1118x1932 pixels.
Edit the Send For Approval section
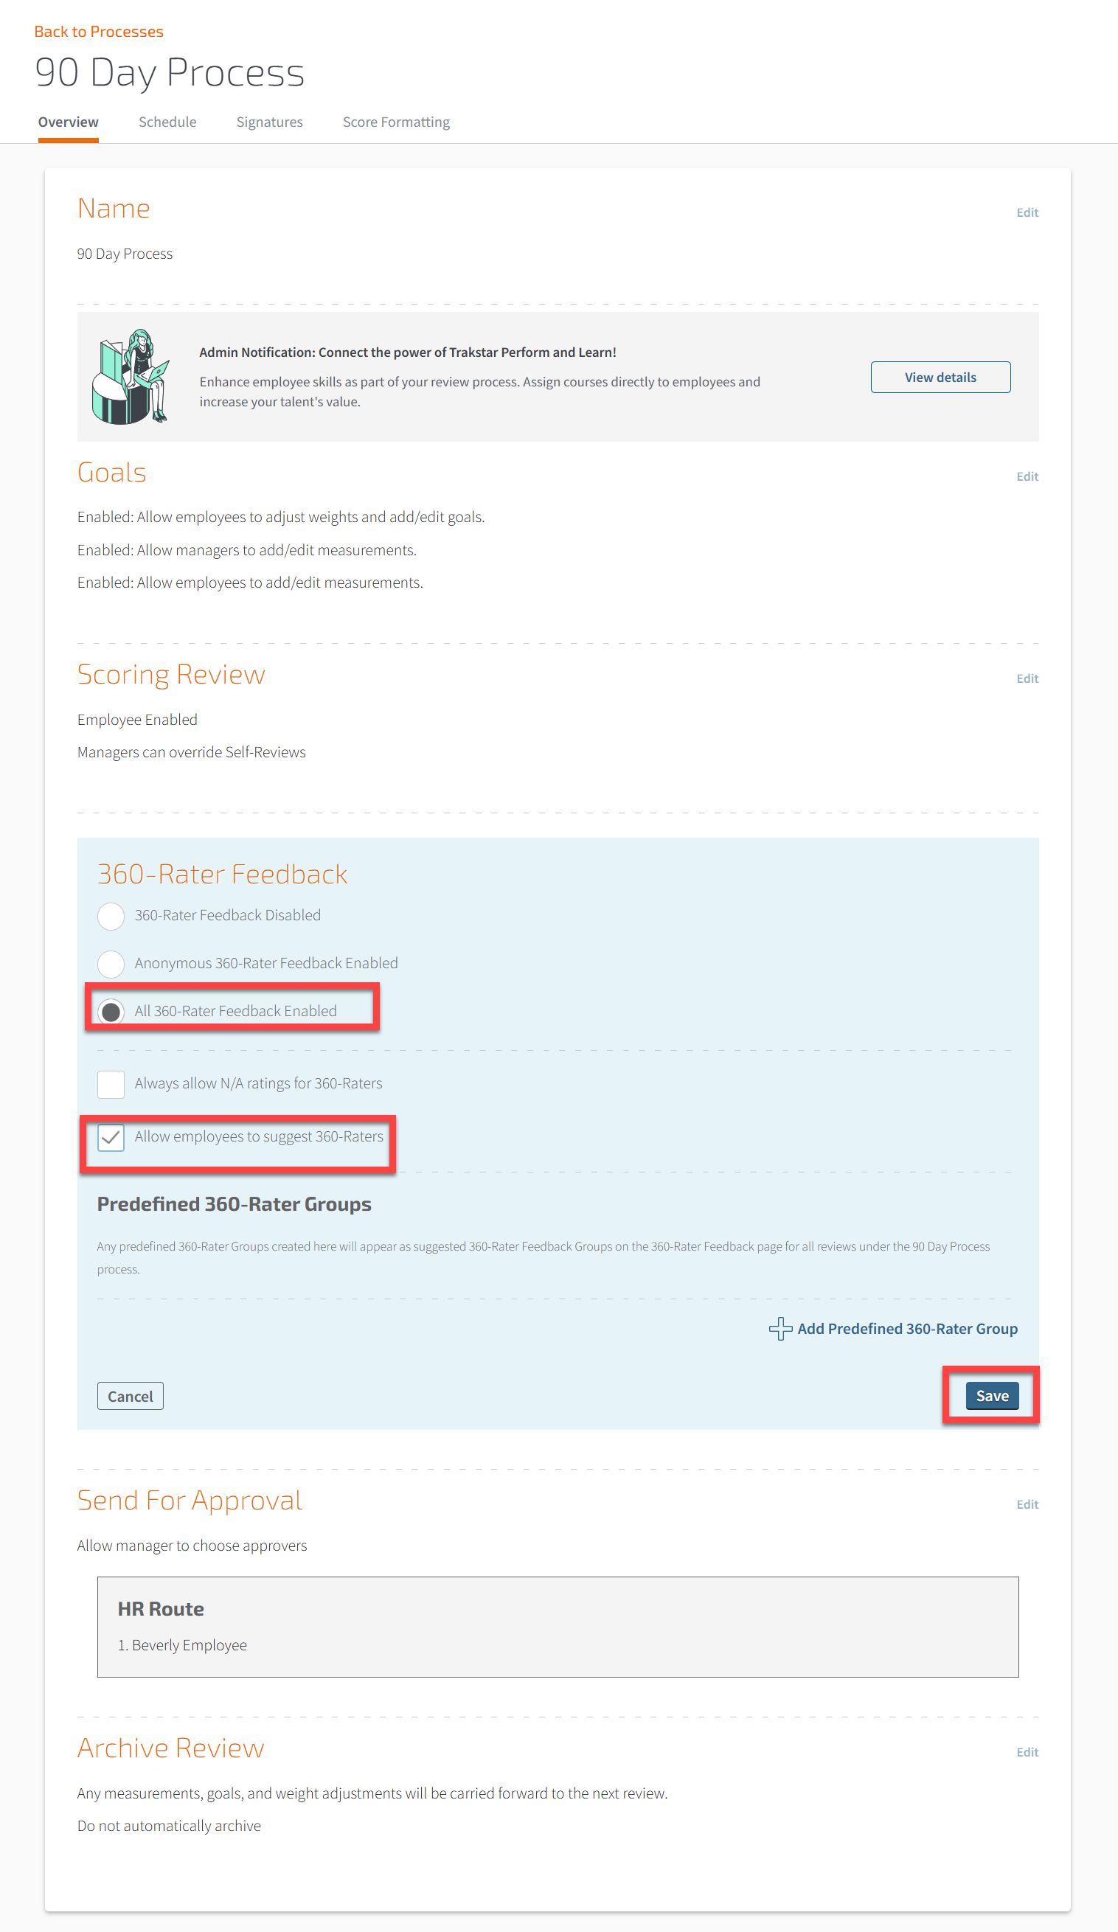pyautogui.click(x=1027, y=1504)
